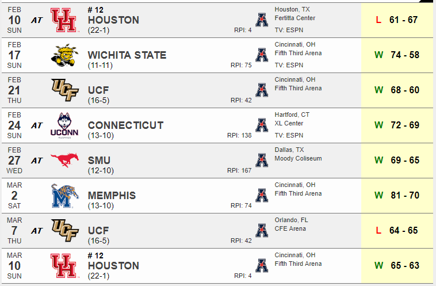The width and height of the screenshot is (436, 286).
Task: Click the Wichita State Shockers logo
Action: tap(64, 55)
